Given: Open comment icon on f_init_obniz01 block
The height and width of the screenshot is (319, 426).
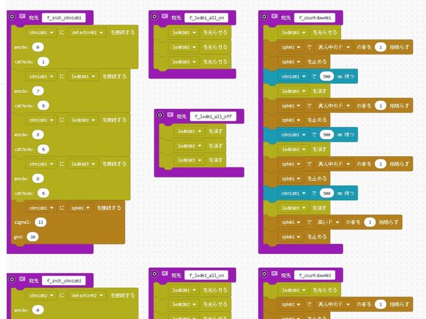Looking at the screenshot, I should click(x=23, y=18).
